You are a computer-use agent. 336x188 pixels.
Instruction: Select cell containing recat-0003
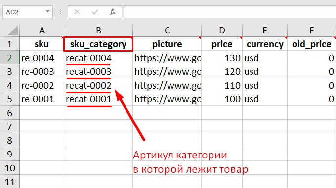click(98, 71)
